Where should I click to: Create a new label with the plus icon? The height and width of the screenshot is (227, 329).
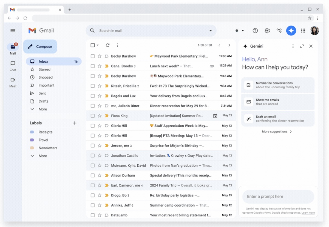[x=75, y=123]
